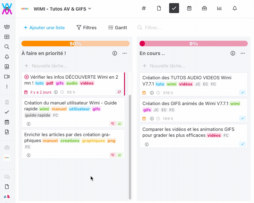The height and width of the screenshot is (203, 254).
Task: Show info of Enrichir les articles task
Action: coord(29,155)
